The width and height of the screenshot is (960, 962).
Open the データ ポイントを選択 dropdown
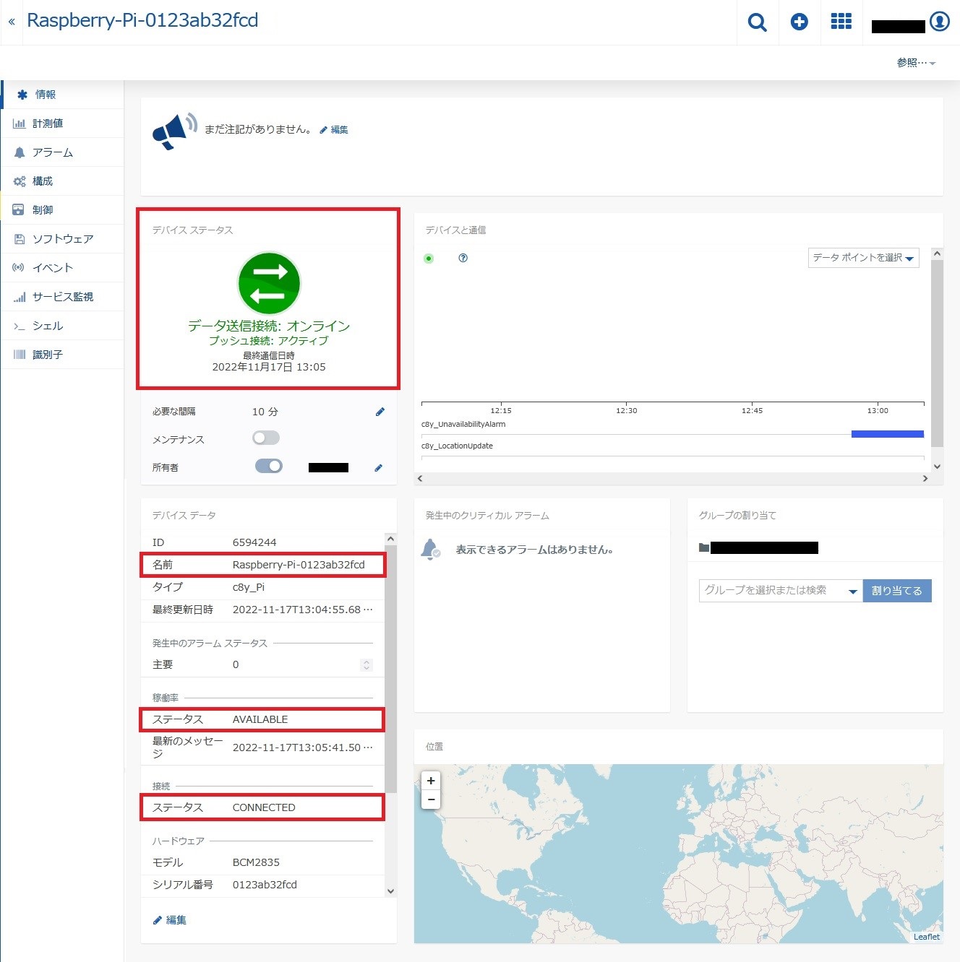(x=863, y=258)
